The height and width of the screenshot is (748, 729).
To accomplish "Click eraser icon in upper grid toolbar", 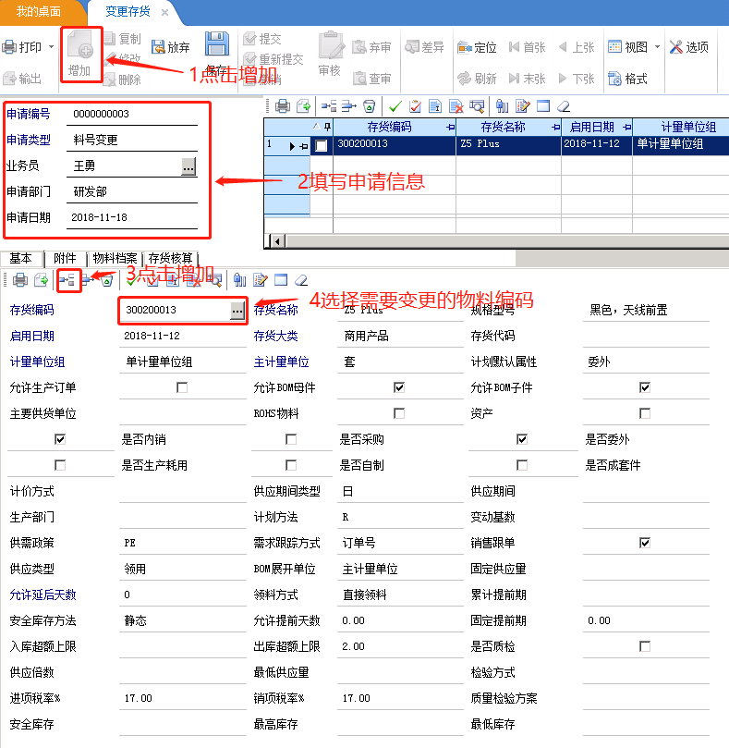I will click(564, 105).
